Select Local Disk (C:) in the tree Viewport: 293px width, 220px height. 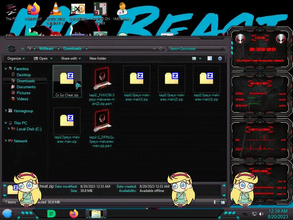tap(29, 129)
